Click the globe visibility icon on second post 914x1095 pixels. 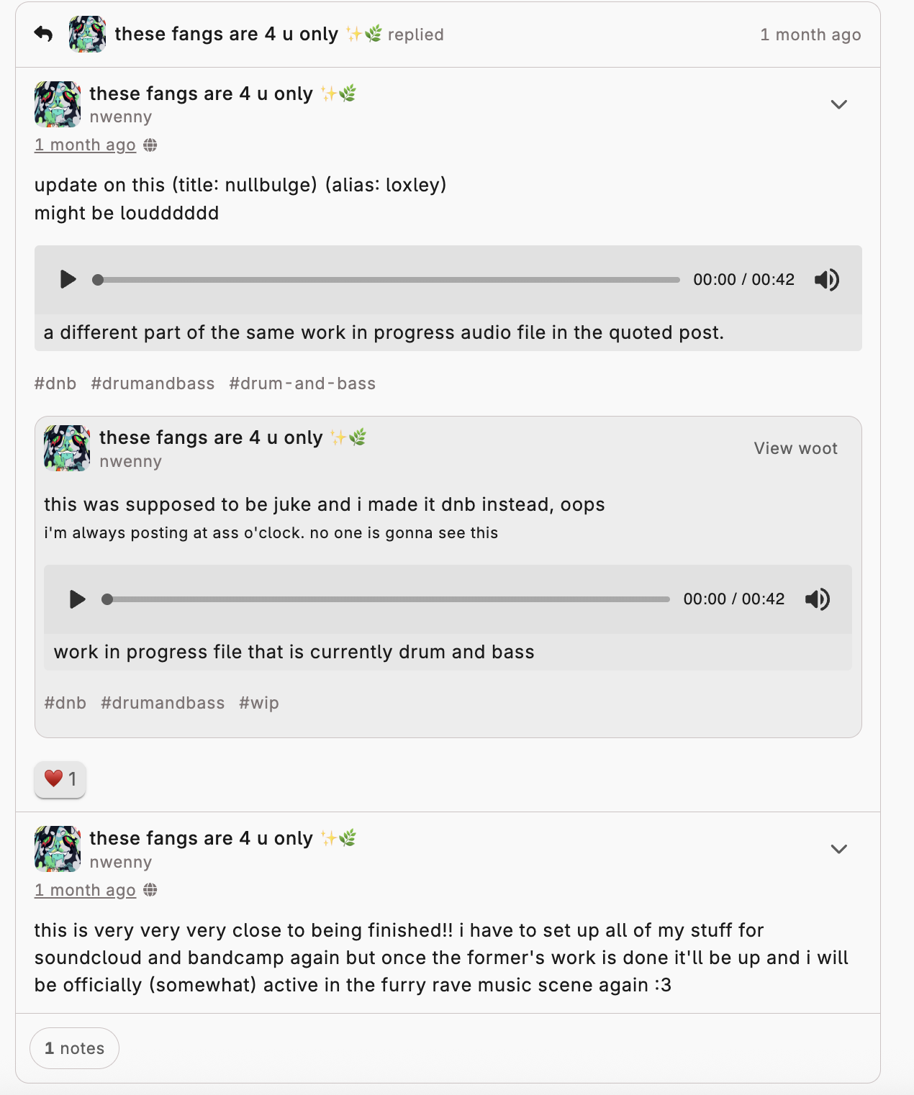[150, 890]
